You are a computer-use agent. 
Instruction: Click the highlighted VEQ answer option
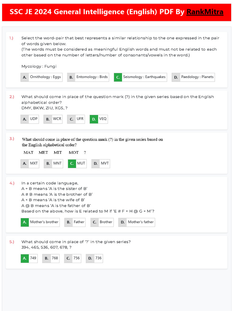point(99,119)
